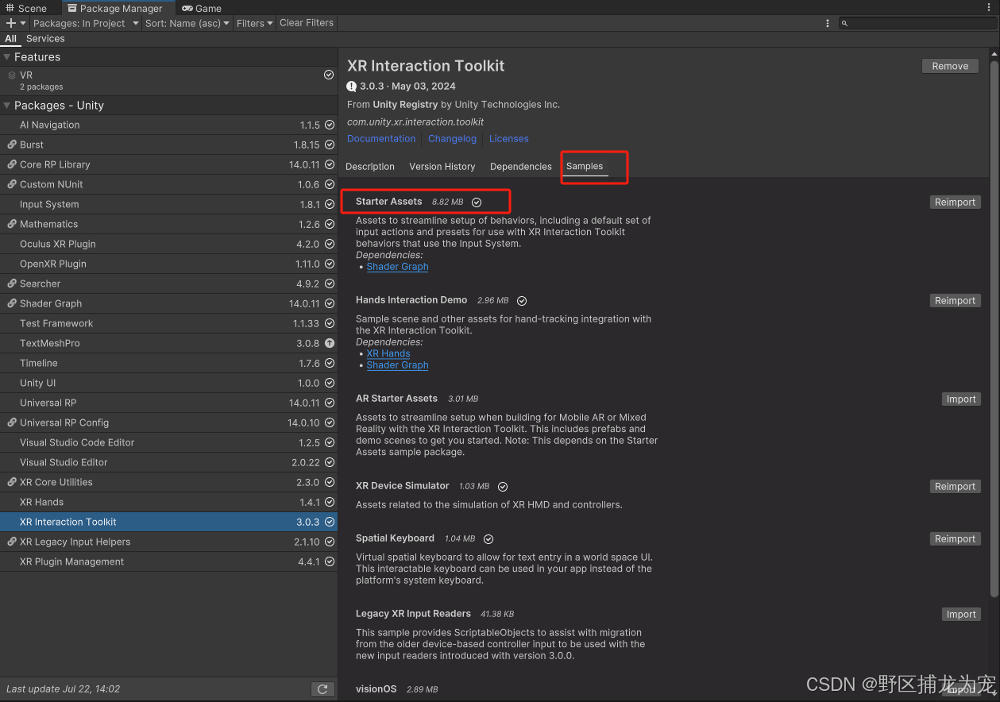Viewport: 1000px width, 702px height.
Task: Click the checkmark next to XR Device Simulator
Action: pos(503,487)
